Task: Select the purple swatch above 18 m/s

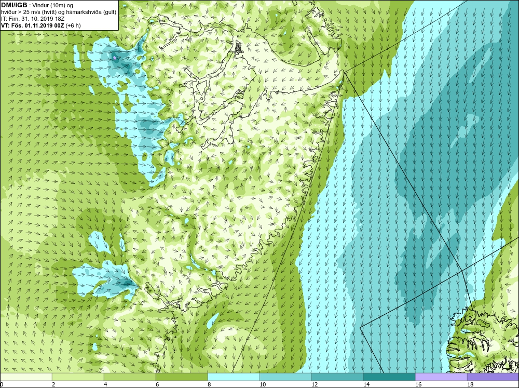Action: (493, 377)
